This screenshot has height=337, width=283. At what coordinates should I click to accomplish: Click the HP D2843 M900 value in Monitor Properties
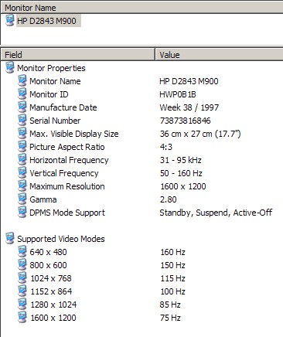coord(189,81)
